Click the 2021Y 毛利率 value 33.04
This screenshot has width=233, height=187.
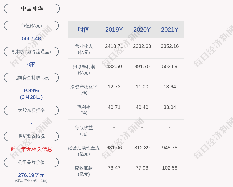170,107
